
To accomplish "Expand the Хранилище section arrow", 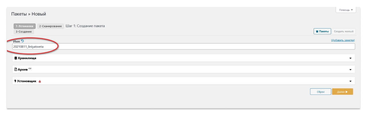I will [x=350, y=58].
